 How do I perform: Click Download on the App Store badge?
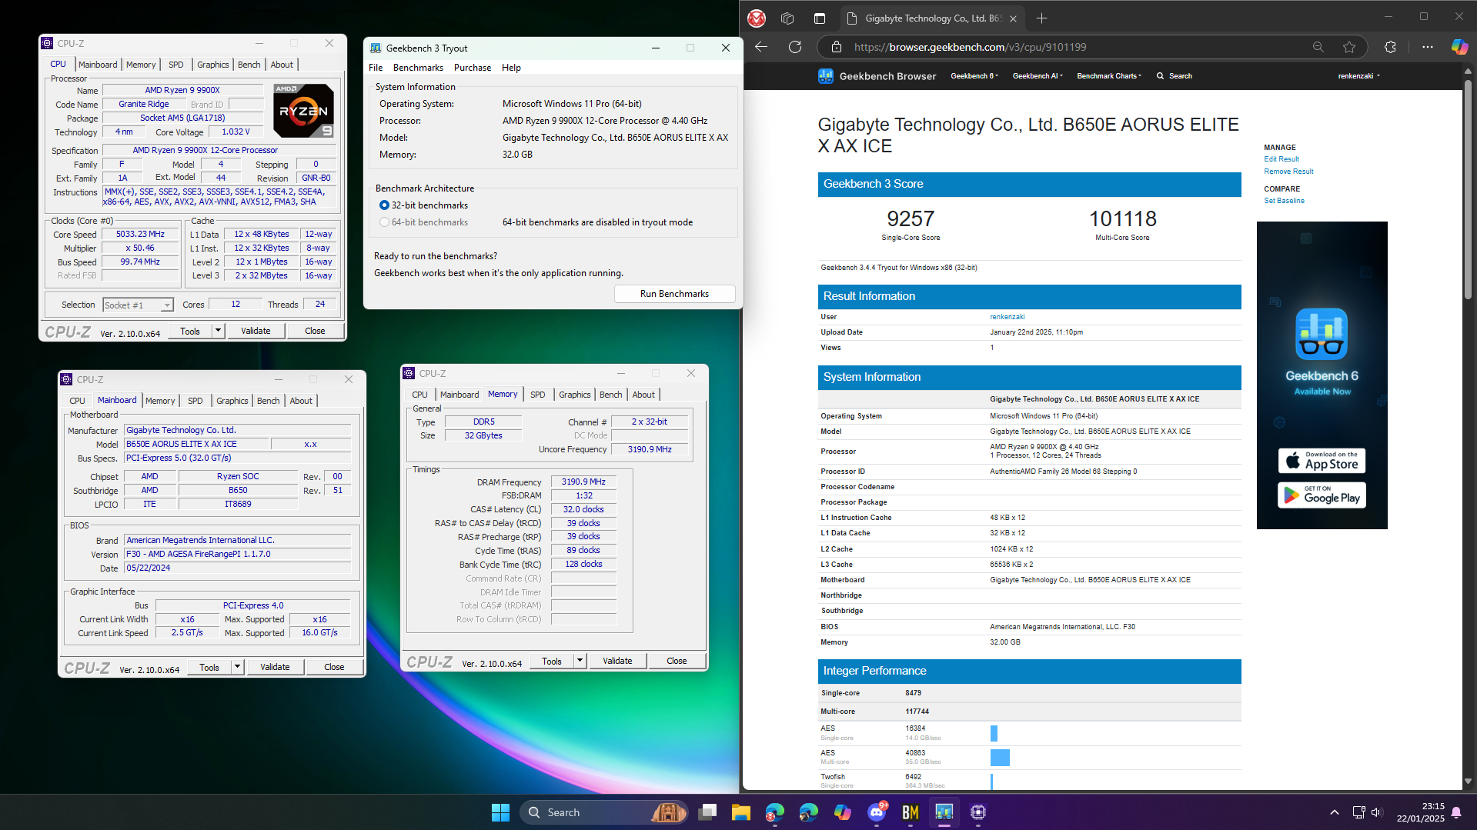(x=1322, y=461)
